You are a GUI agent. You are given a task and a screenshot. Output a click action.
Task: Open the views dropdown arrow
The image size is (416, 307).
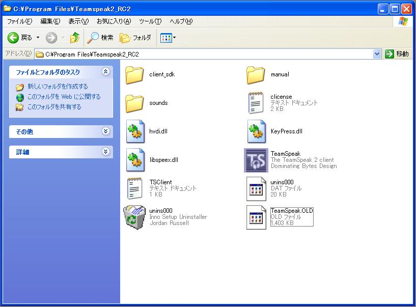pos(174,38)
